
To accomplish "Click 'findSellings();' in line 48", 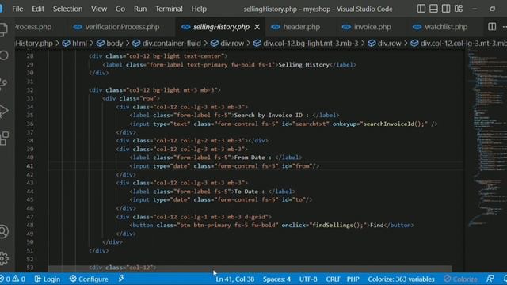I will click(339, 225).
